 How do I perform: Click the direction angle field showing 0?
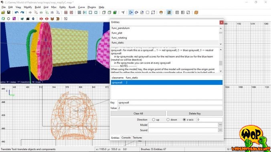pyautogui.click(x=210, y=120)
